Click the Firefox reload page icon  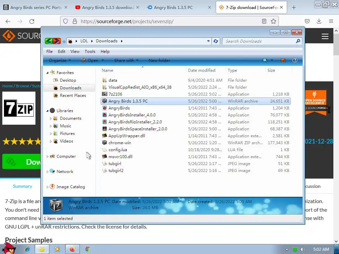[x=32, y=21]
